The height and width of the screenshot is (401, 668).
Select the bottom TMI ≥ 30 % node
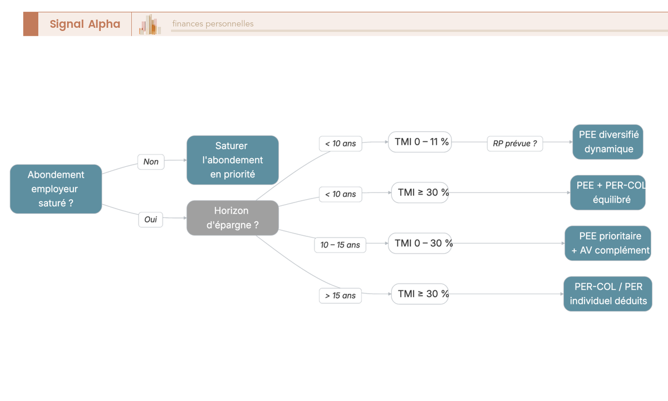tap(420, 294)
